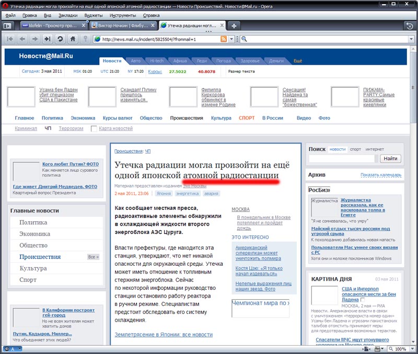Open the 'Закладки' menu
The width and height of the screenshot is (418, 354).
click(x=67, y=15)
